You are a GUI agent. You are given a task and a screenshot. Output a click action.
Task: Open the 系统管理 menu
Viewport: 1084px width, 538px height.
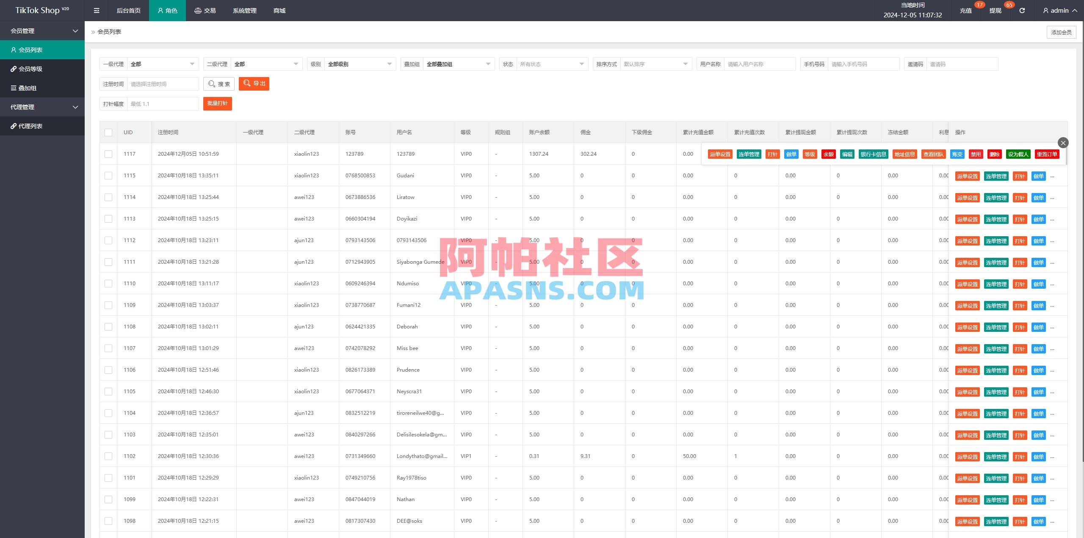(x=244, y=10)
